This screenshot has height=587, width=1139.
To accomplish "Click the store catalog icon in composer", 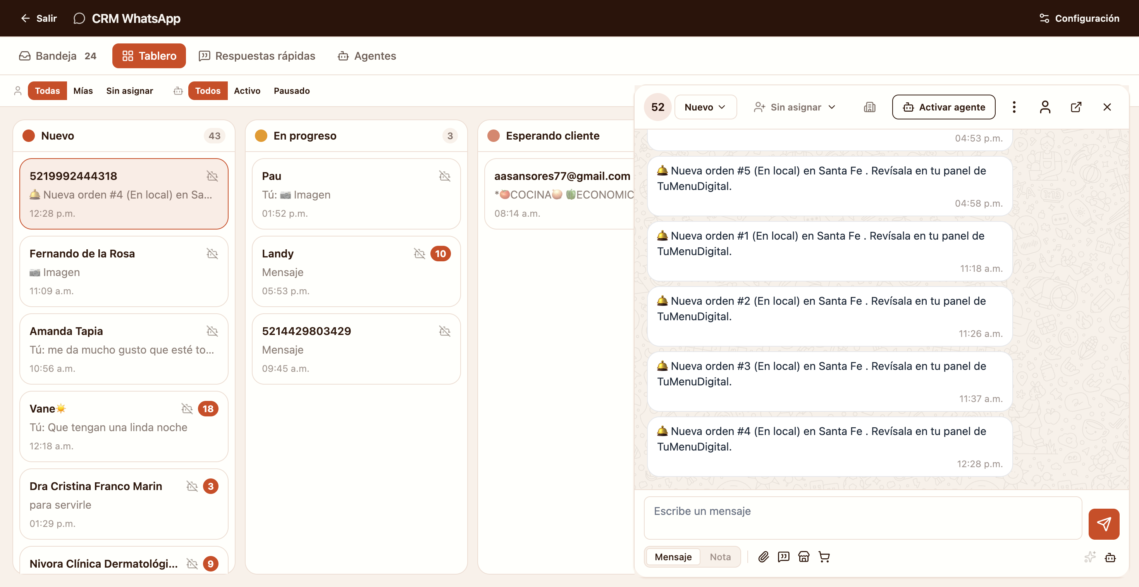I will 804,557.
